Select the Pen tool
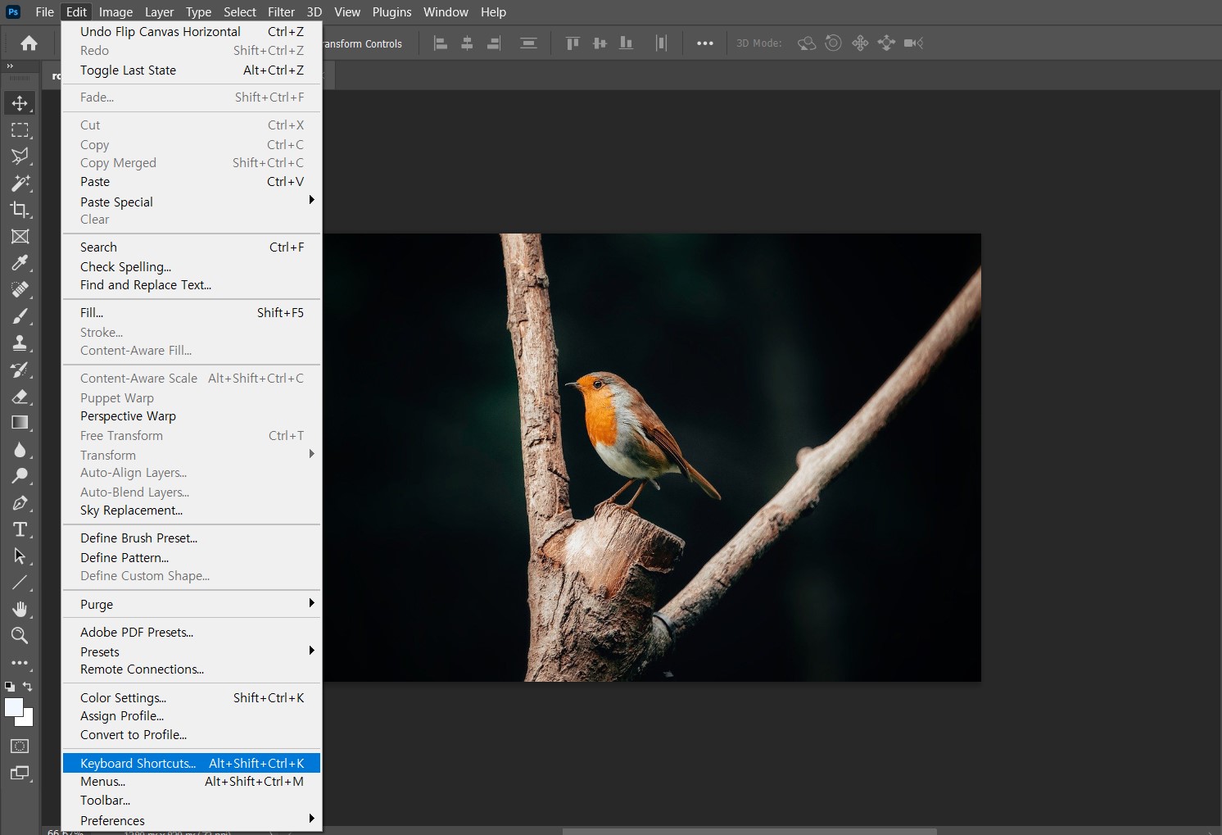This screenshot has height=835, width=1222. [20, 503]
